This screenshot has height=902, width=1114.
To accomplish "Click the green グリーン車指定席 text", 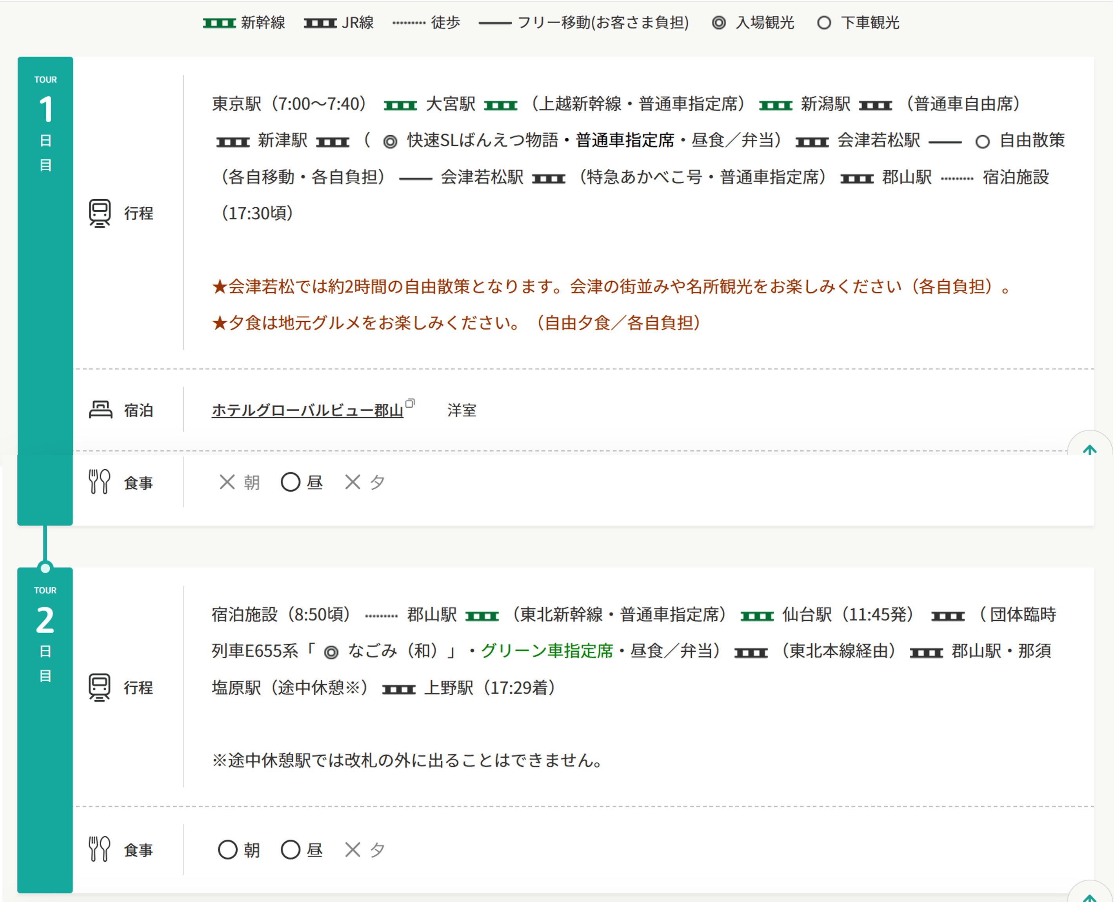I will (x=547, y=651).
